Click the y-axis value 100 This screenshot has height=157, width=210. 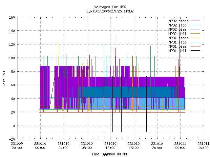12,58
